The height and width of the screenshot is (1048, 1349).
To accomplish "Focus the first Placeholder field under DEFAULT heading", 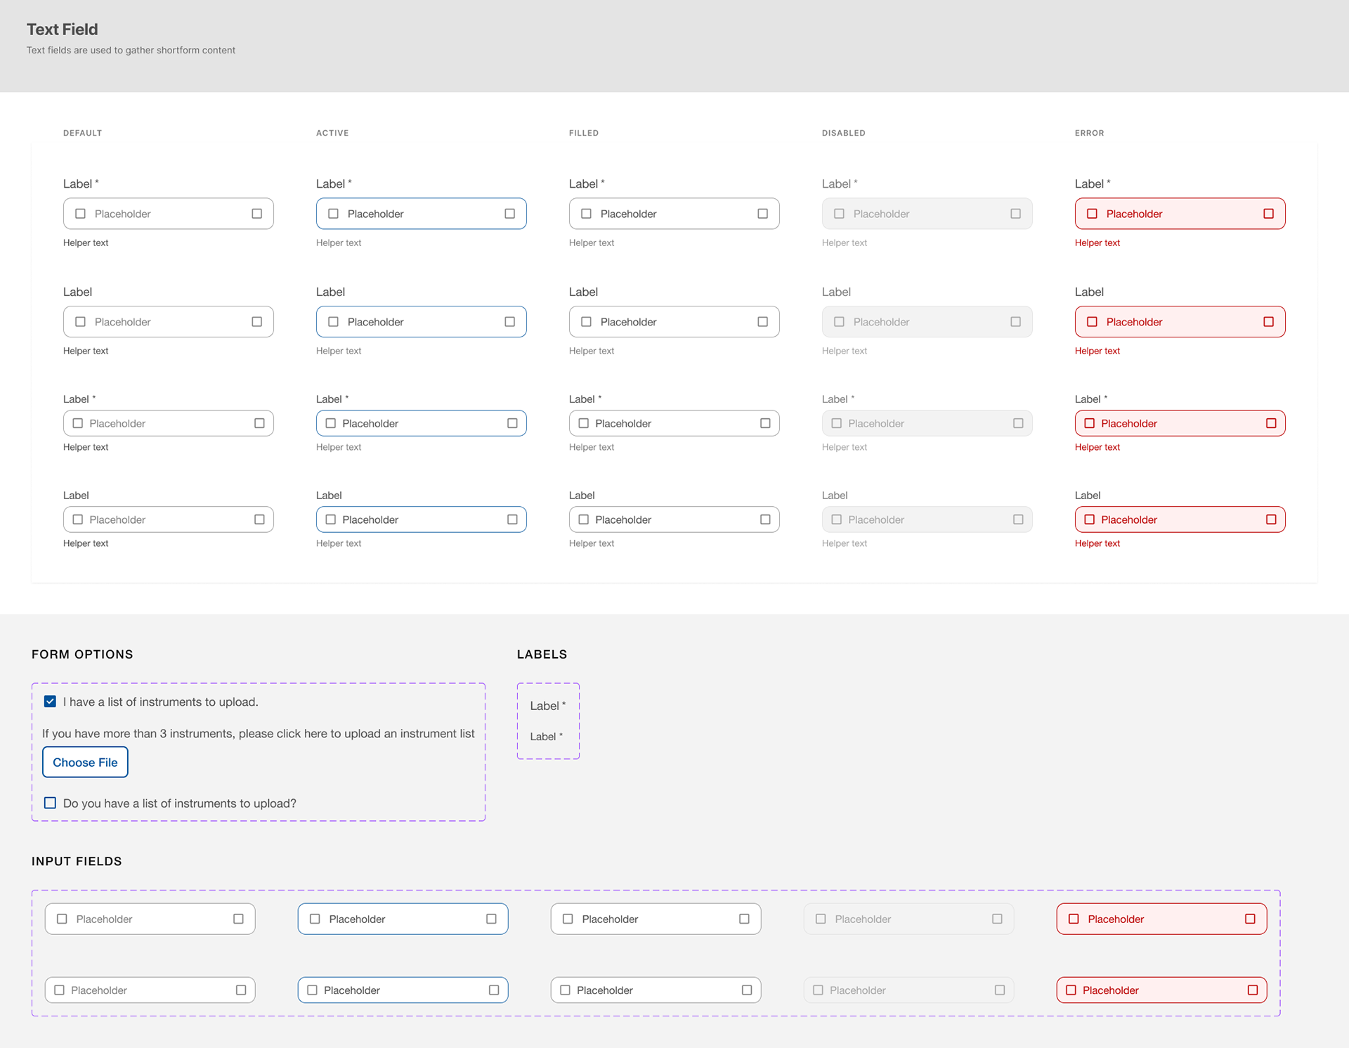I will tap(169, 214).
